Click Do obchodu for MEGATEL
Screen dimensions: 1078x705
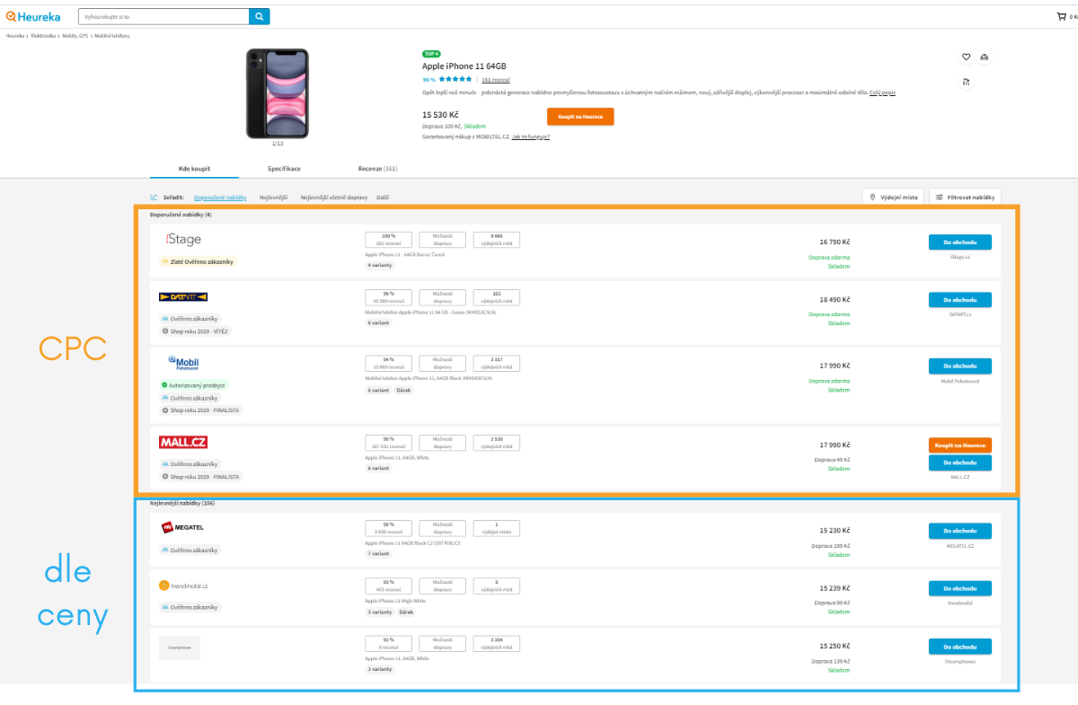(x=960, y=530)
